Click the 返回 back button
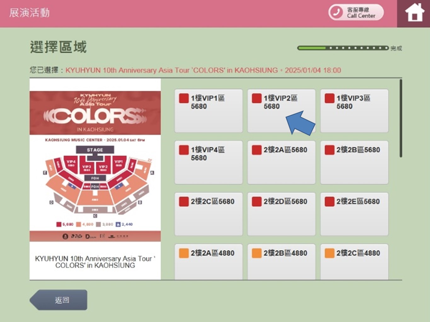The image size is (430, 322). (59, 300)
